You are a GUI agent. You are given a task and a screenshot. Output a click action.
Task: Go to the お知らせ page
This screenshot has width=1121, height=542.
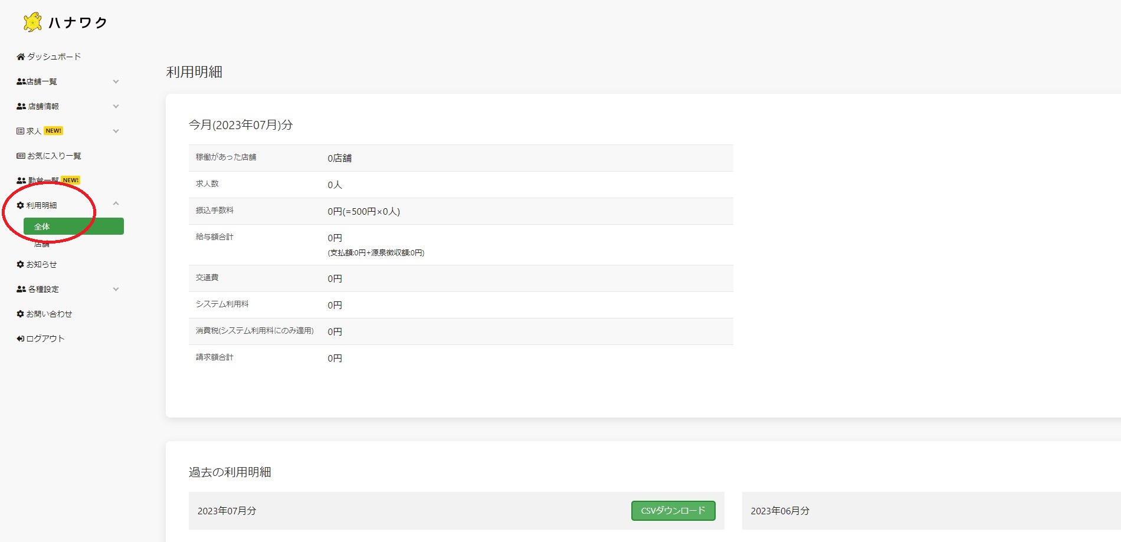pyautogui.click(x=41, y=264)
